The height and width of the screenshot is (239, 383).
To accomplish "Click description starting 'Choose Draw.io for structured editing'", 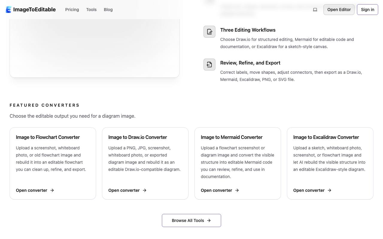I will tap(287, 43).
